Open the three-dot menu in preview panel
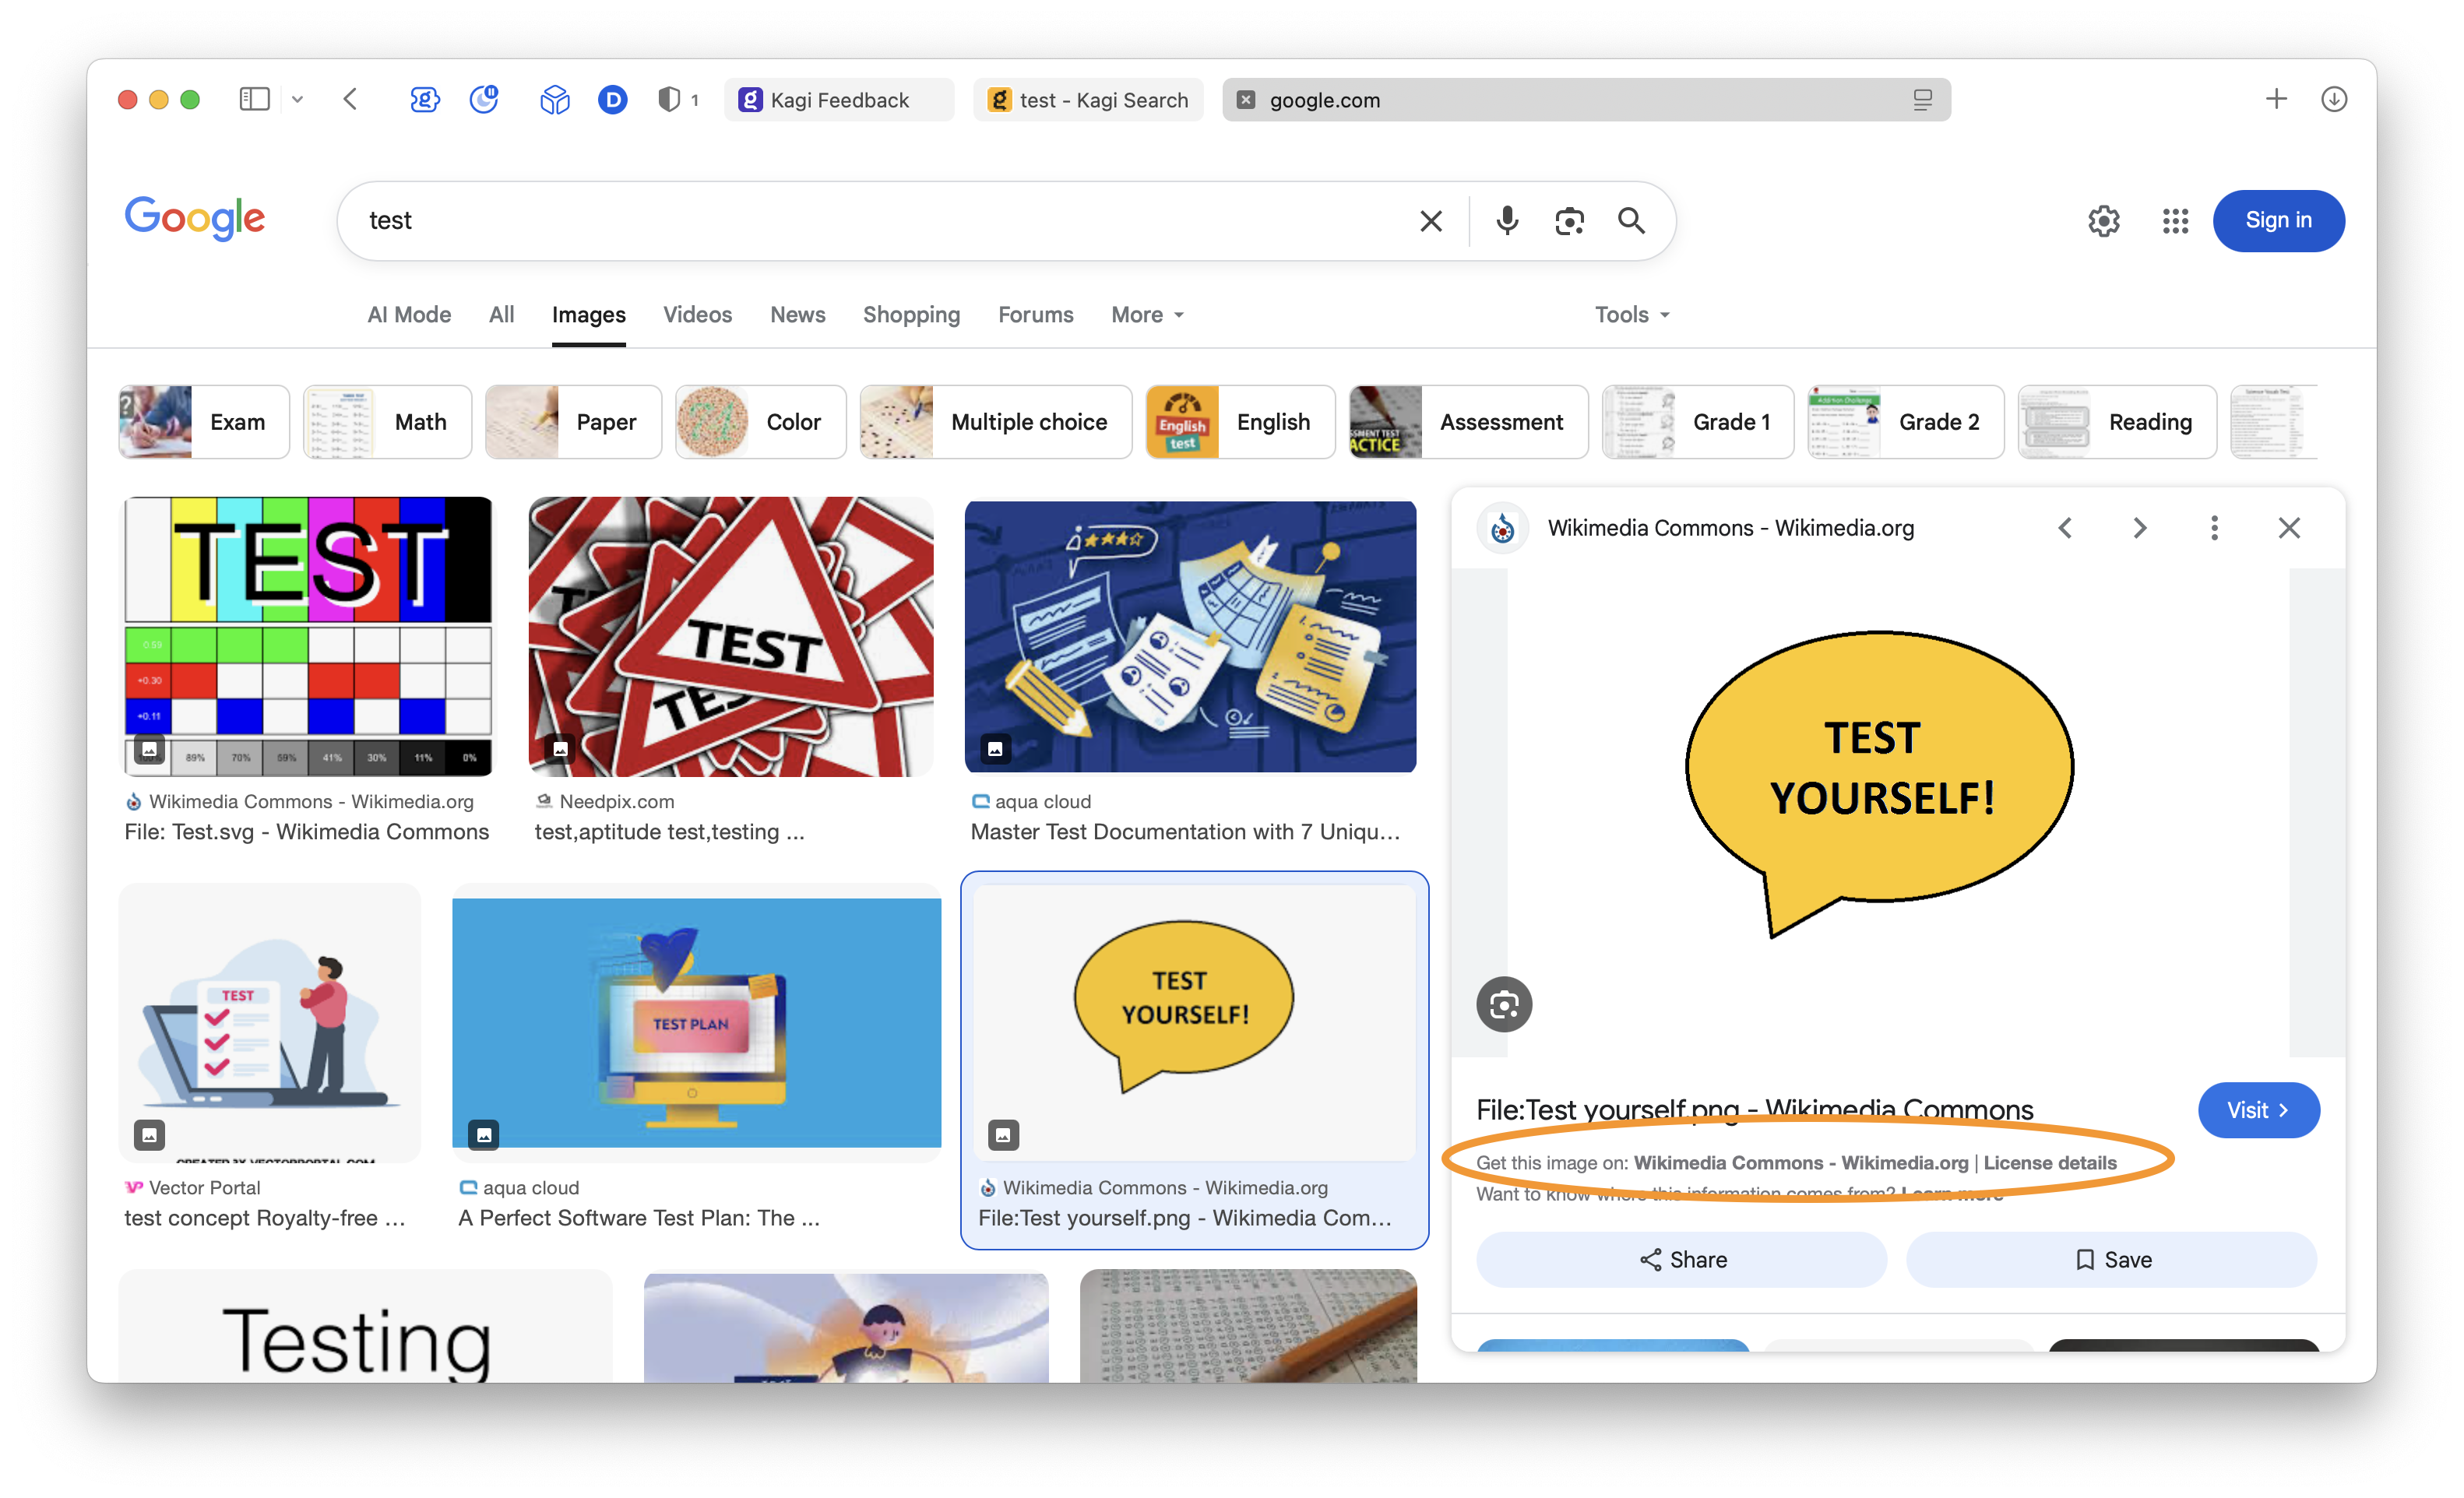 coord(2214,528)
